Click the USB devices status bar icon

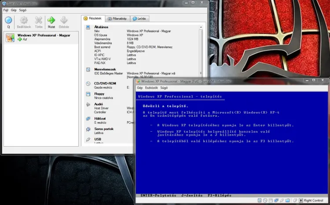[282, 200]
